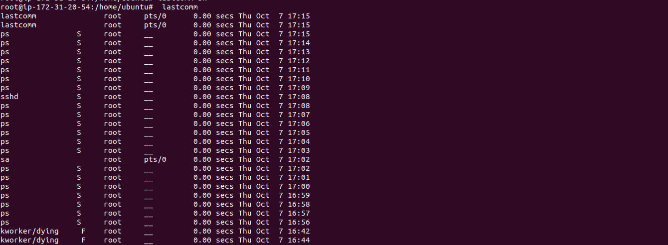This screenshot has width=668, height=245.
Task: Click the S flag on the sshd row
Action: (79, 97)
